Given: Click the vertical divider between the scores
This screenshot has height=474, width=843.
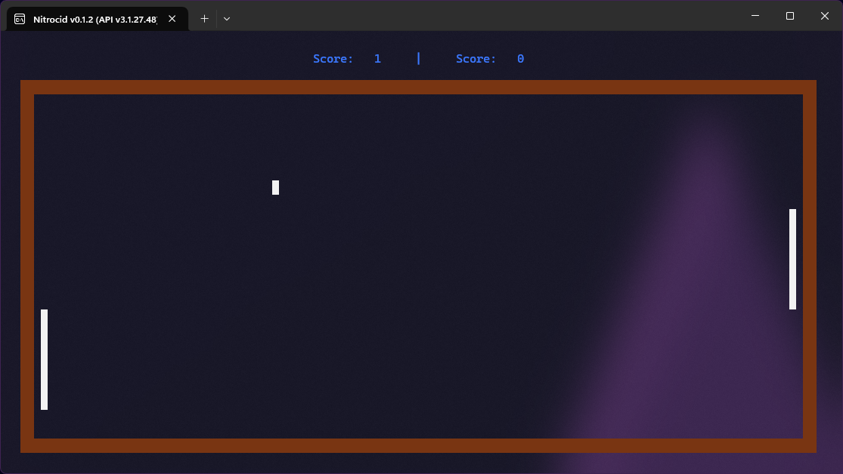Looking at the screenshot, I should click(418, 59).
